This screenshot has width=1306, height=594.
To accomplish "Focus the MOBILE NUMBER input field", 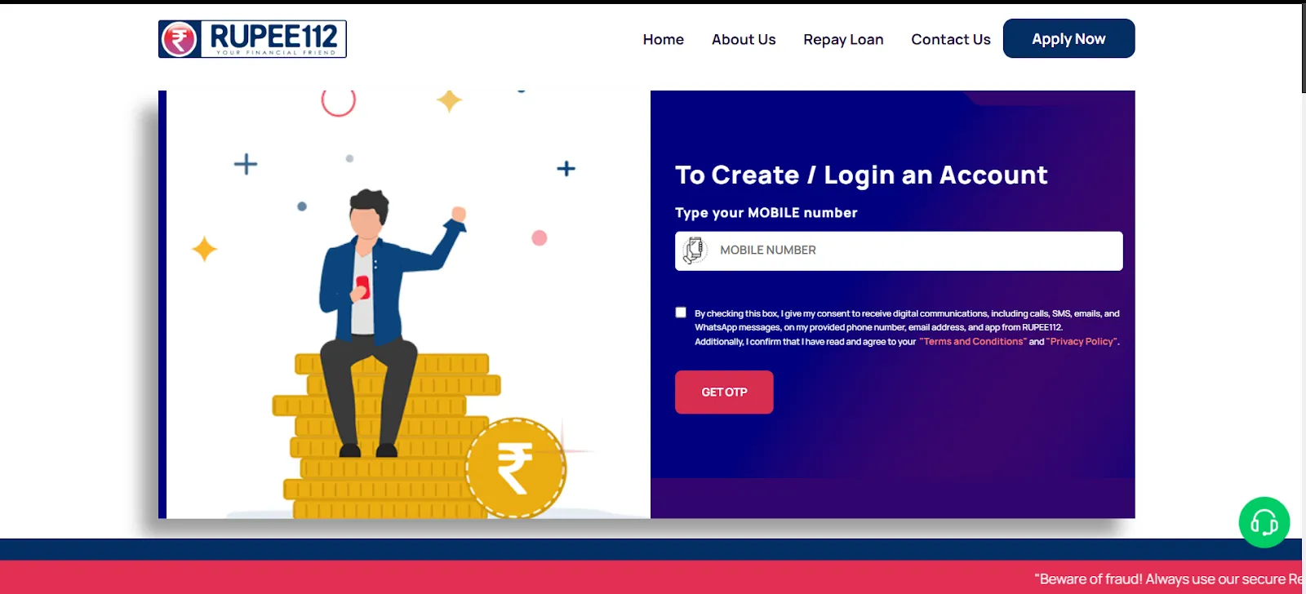I will (899, 250).
